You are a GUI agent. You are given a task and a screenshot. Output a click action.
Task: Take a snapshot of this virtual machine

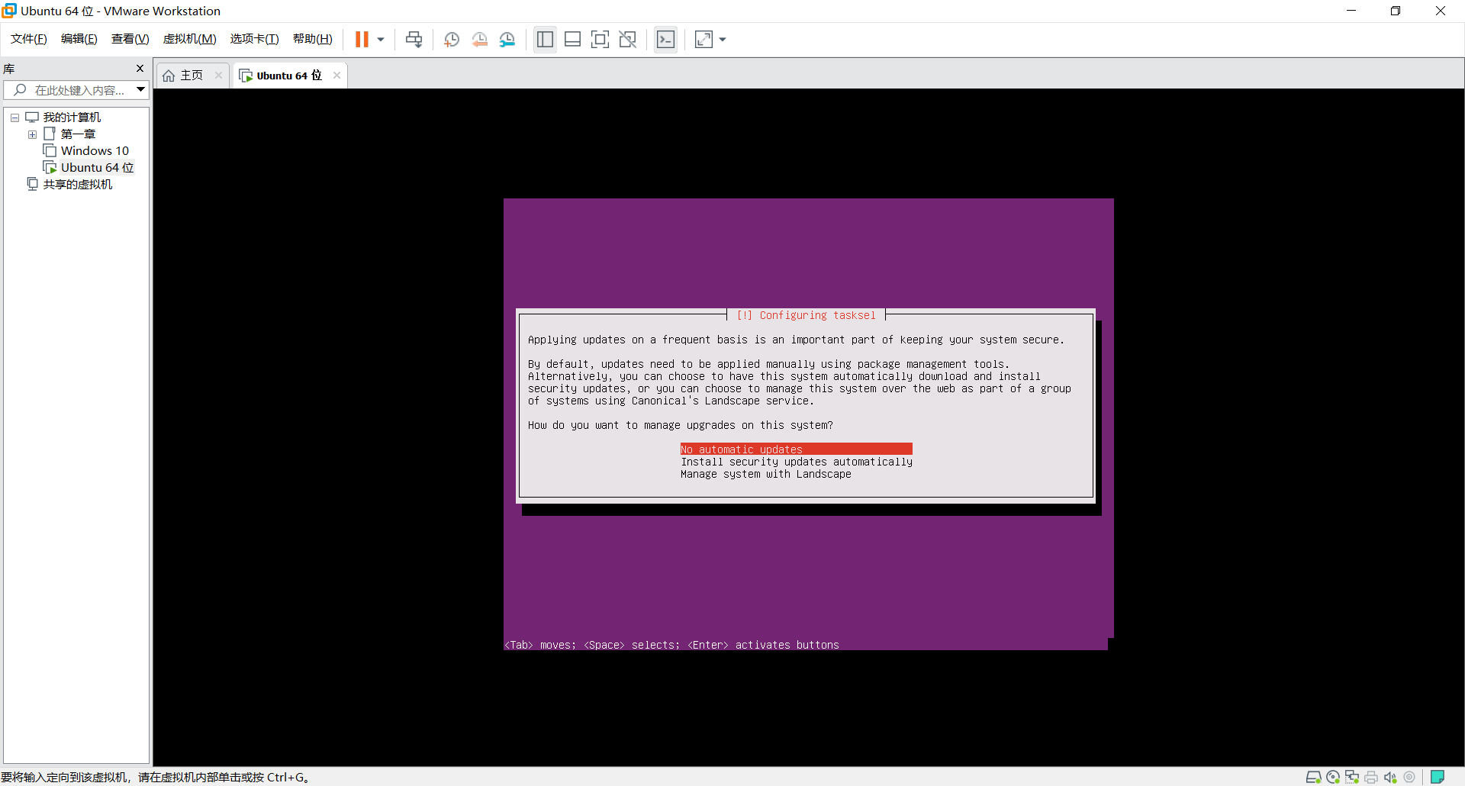point(452,40)
